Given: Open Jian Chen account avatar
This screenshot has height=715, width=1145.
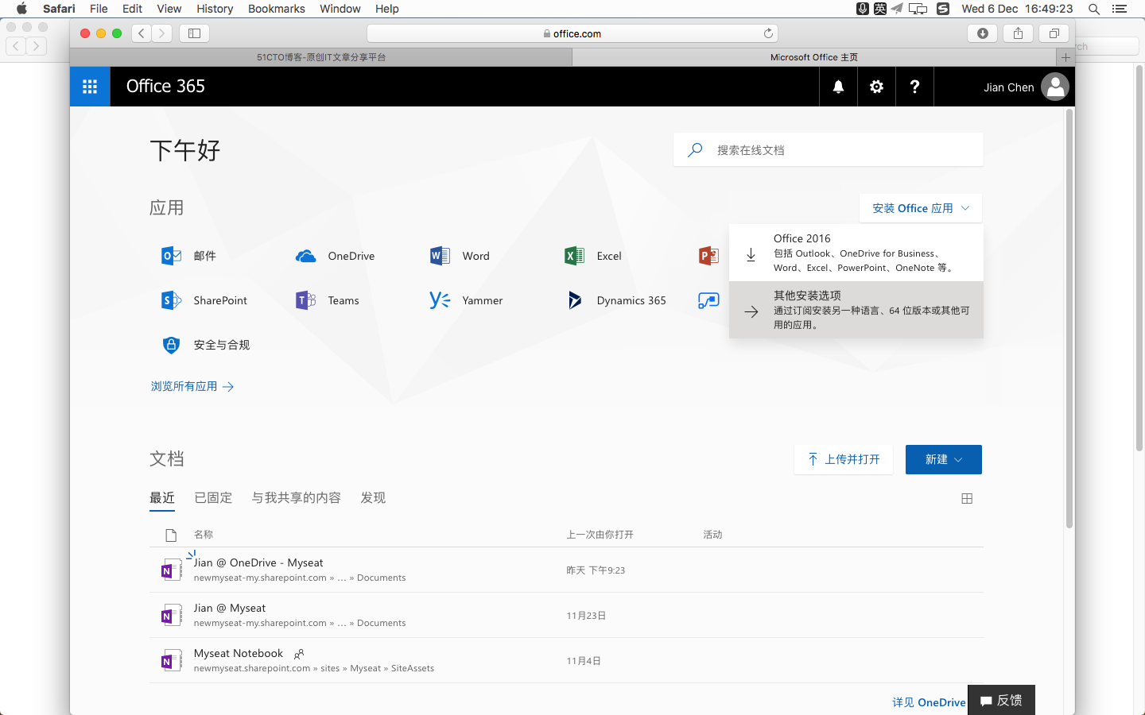Looking at the screenshot, I should click(1055, 87).
